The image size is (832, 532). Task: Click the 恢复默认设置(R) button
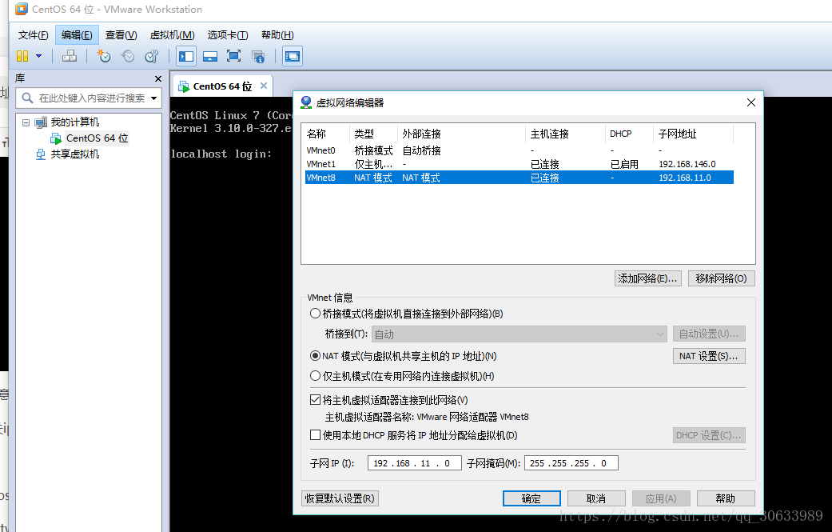[x=340, y=498]
